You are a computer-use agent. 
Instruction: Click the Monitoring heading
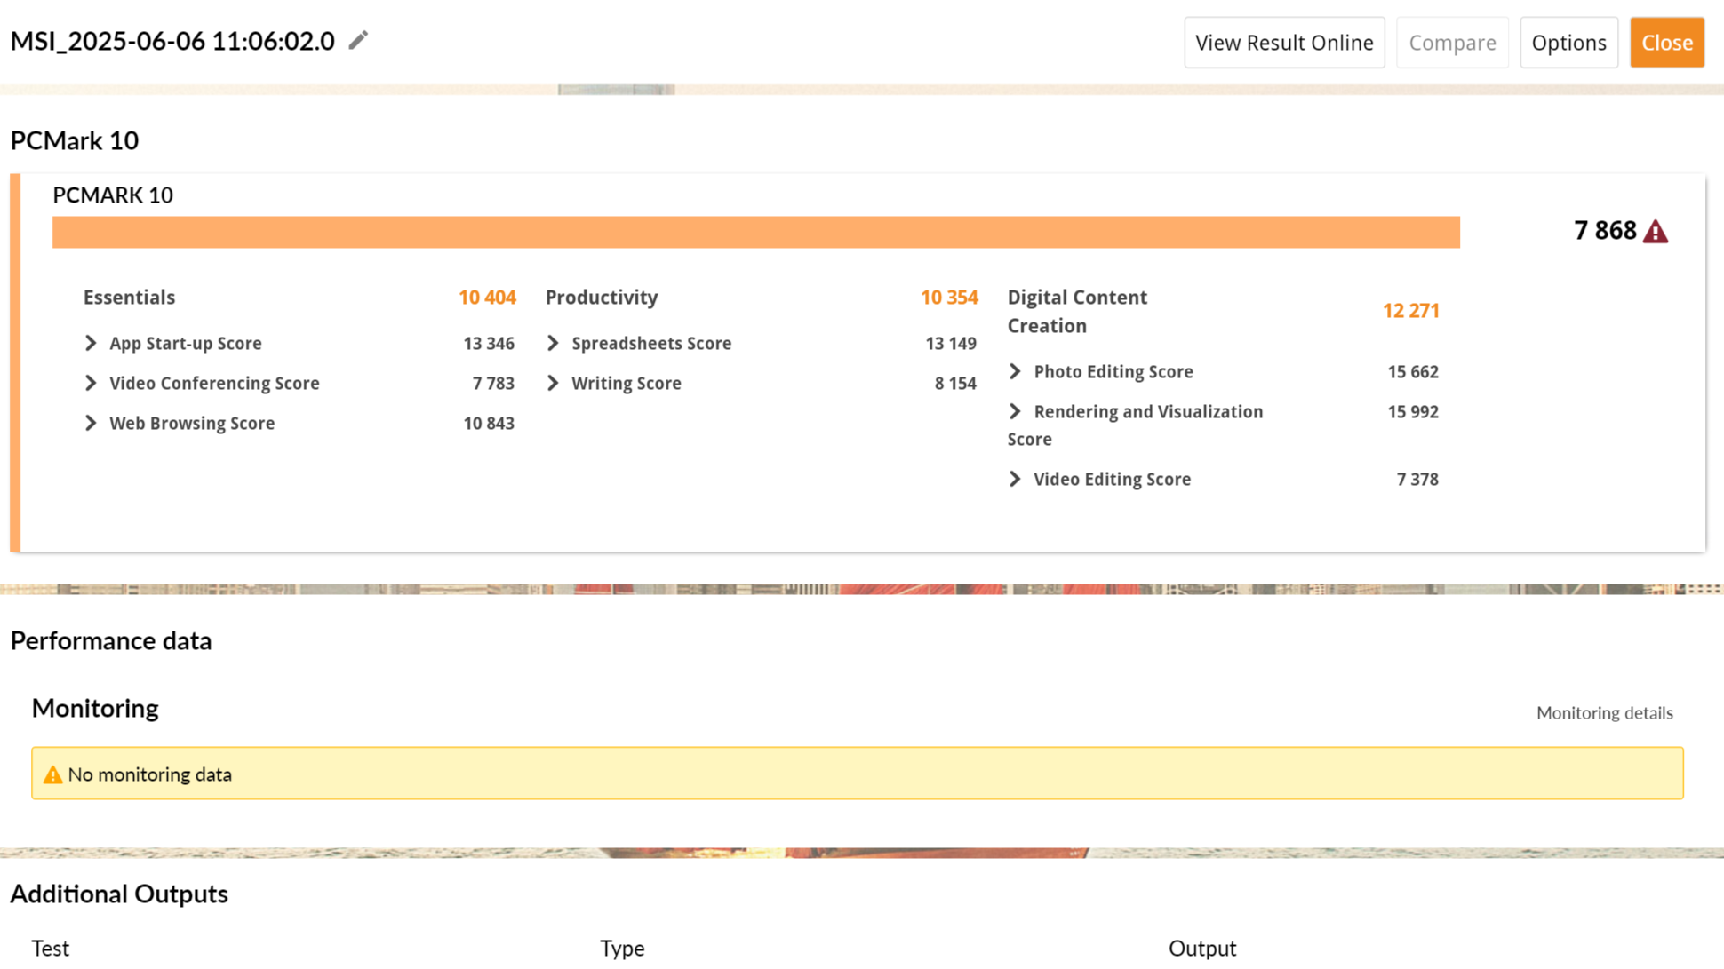click(95, 708)
